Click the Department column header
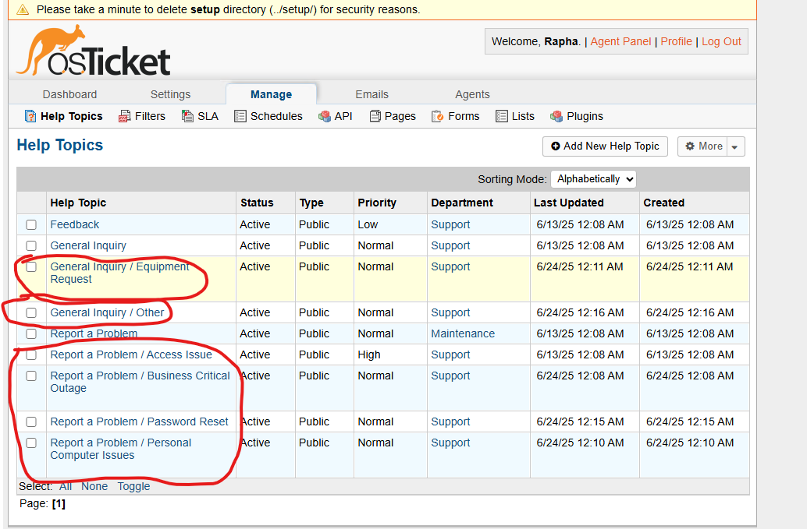The height and width of the screenshot is (529, 807). pyautogui.click(x=462, y=203)
